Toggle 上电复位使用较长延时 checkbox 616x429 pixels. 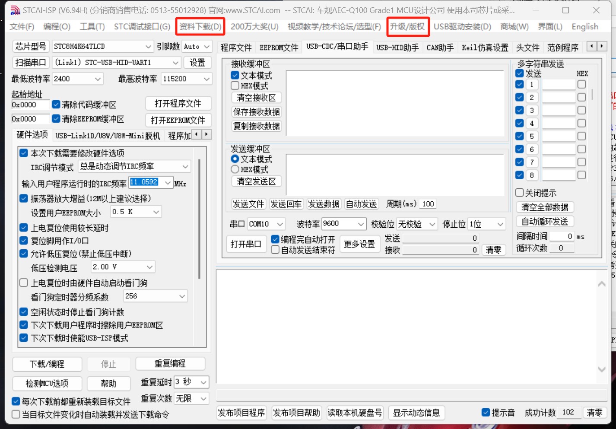pyautogui.click(x=24, y=228)
